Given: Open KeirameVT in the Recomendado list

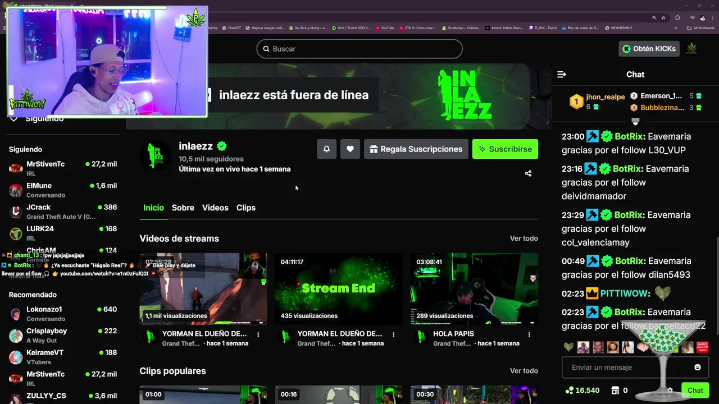Looking at the screenshot, I should click(x=62, y=357).
